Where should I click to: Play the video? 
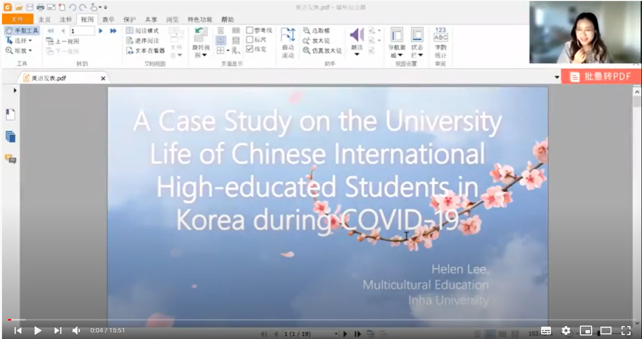click(x=37, y=331)
